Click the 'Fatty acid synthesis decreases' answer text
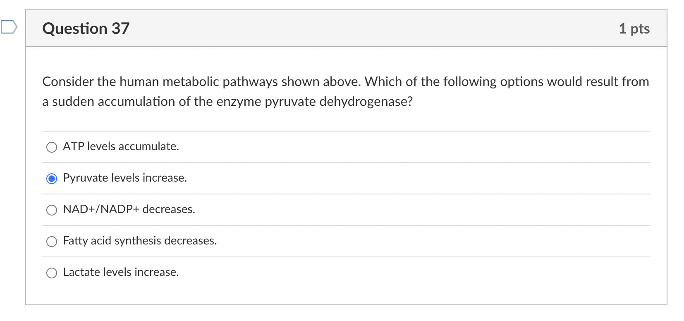The height and width of the screenshot is (321, 684). (140, 241)
